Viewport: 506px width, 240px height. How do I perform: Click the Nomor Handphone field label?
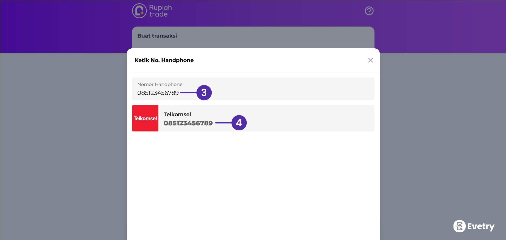pyautogui.click(x=160, y=84)
